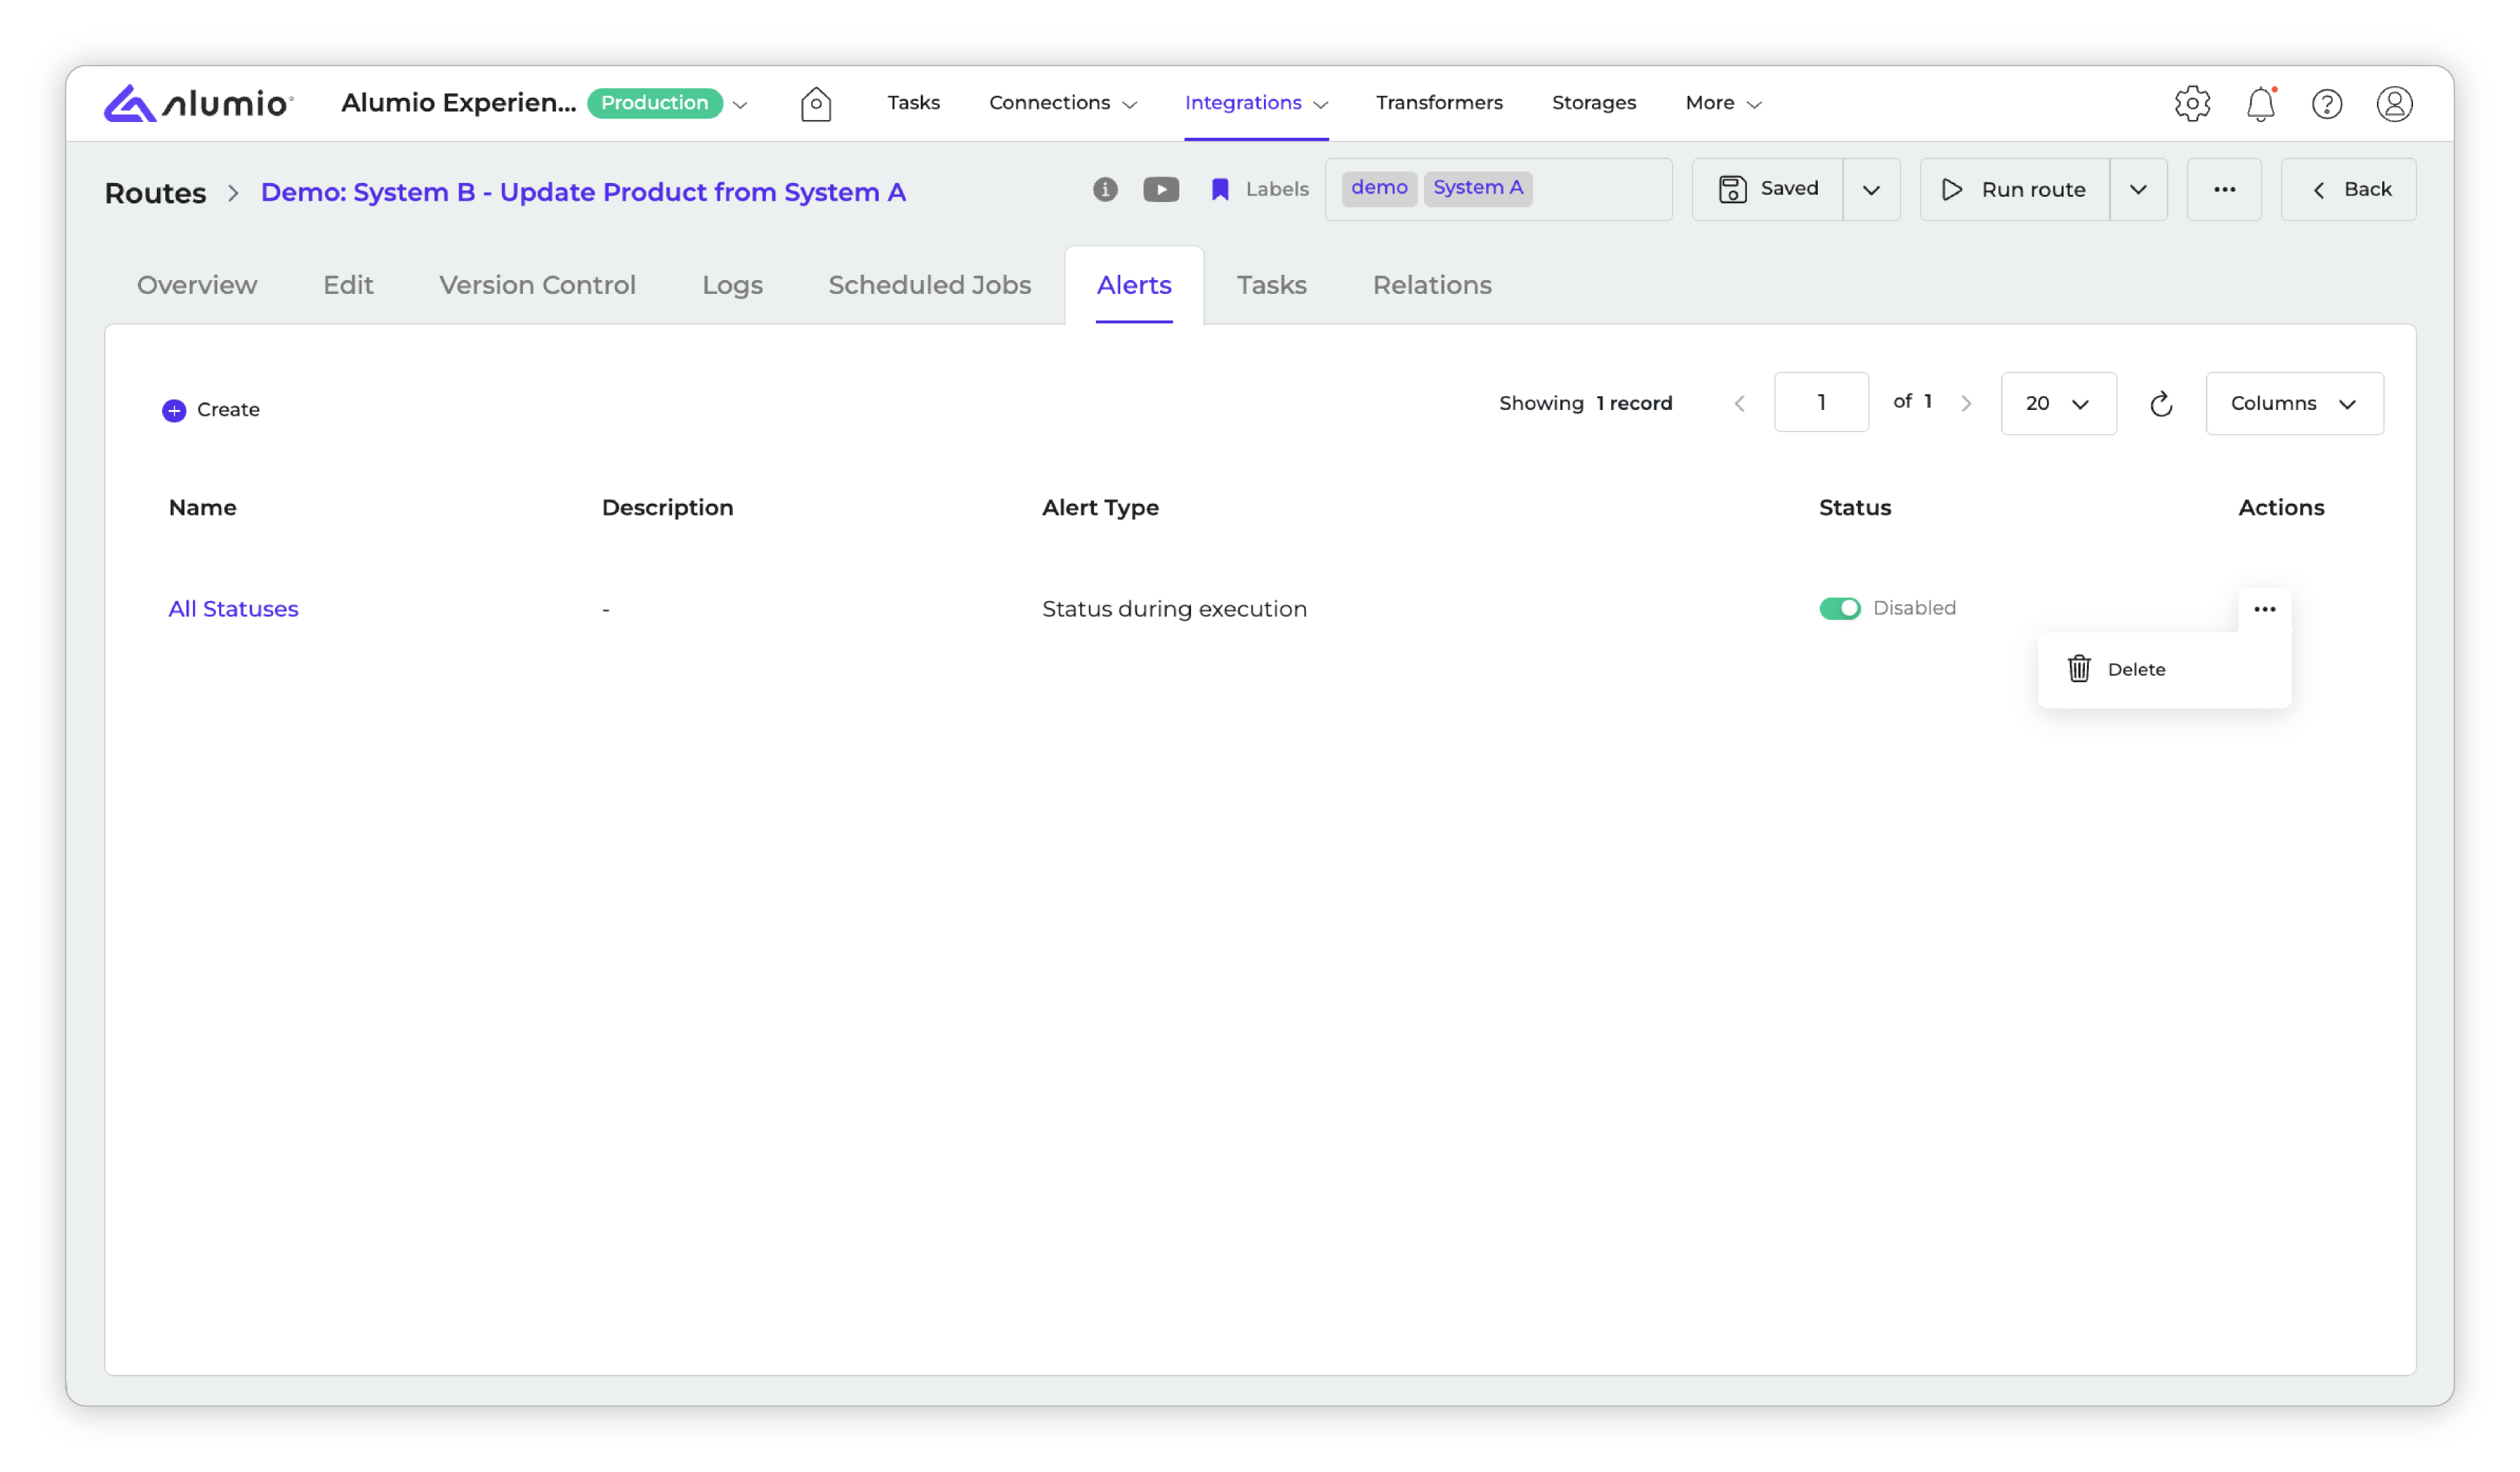
Task: Click the blue plus Create icon
Action: [x=174, y=411]
